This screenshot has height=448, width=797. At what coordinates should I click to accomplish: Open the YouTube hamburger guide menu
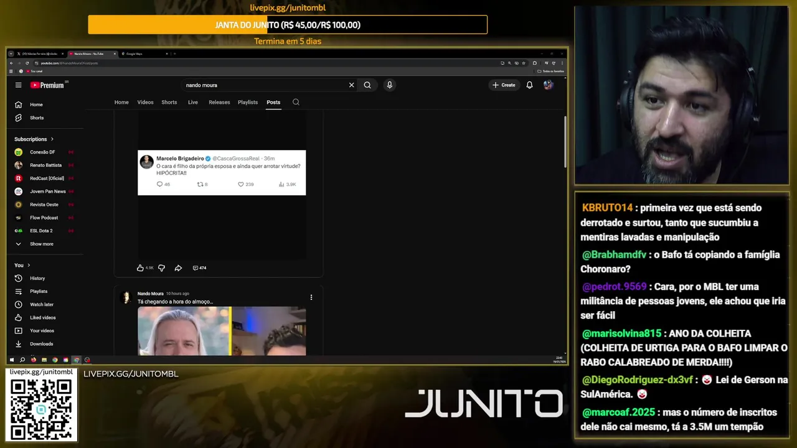coord(18,85)
